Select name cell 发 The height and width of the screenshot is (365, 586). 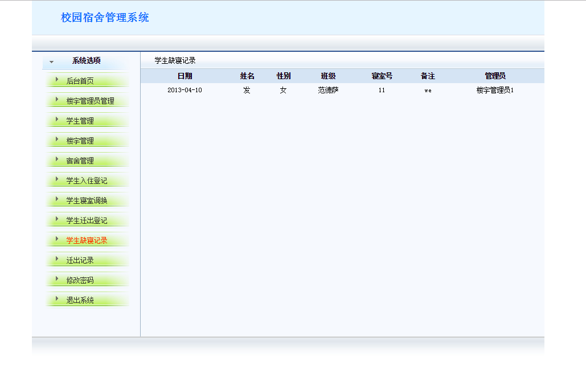click(247, 90)
